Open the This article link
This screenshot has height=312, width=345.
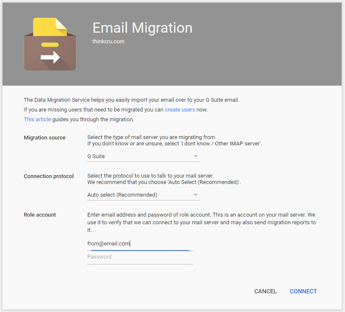coord(37,119)
